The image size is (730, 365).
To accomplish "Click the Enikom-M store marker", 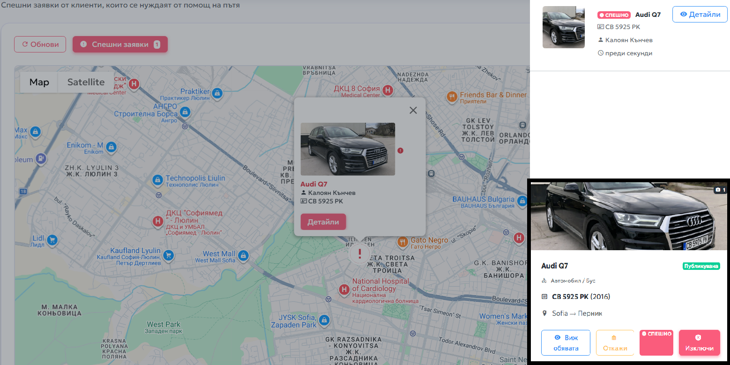I will click(x=111, y=147).
